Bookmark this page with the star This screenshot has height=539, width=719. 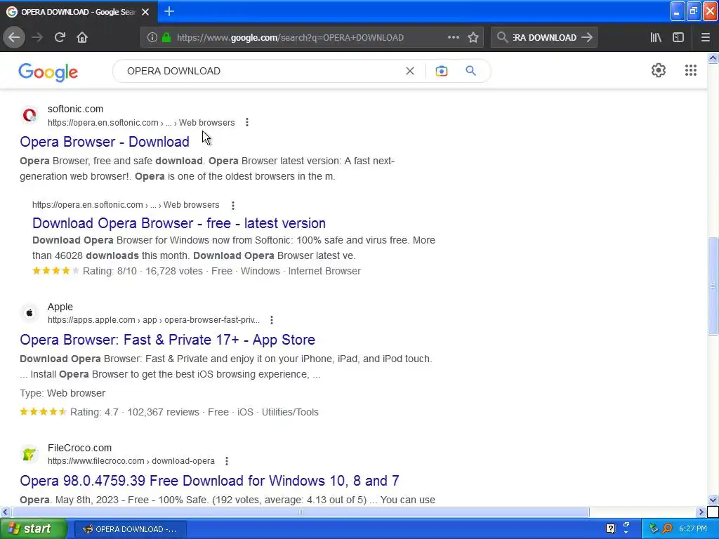pyautogui.click(x=473, y=38)
